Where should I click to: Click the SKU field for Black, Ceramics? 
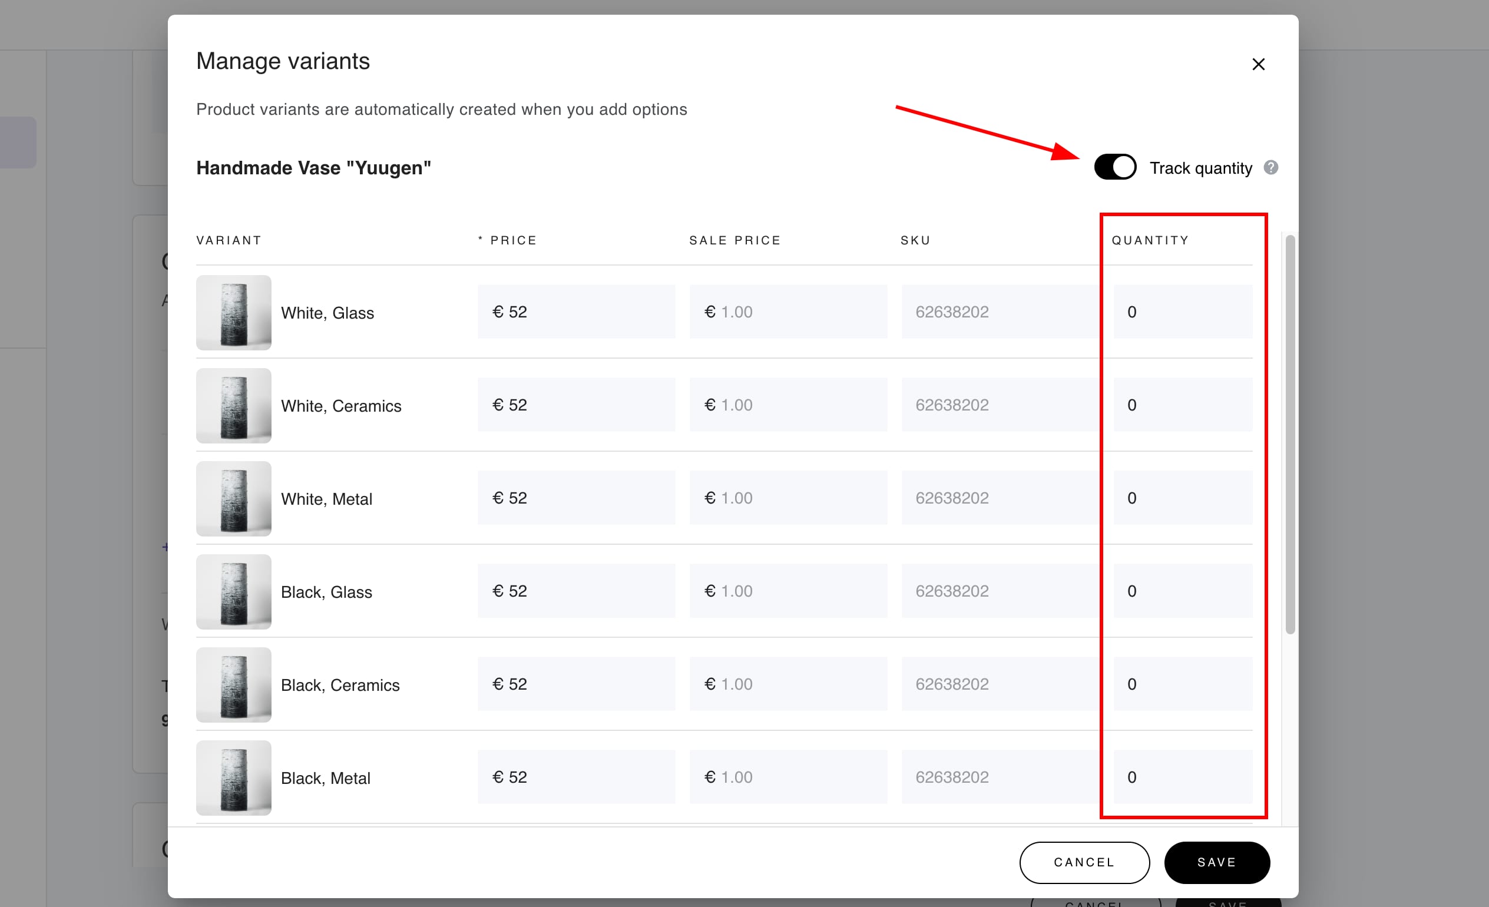pos(1000,684)
